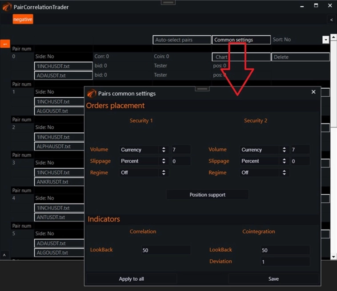The height and width of the screenshot is (291, 337).
Task: Open the Sort dropdown arrow
Action: 326,40
